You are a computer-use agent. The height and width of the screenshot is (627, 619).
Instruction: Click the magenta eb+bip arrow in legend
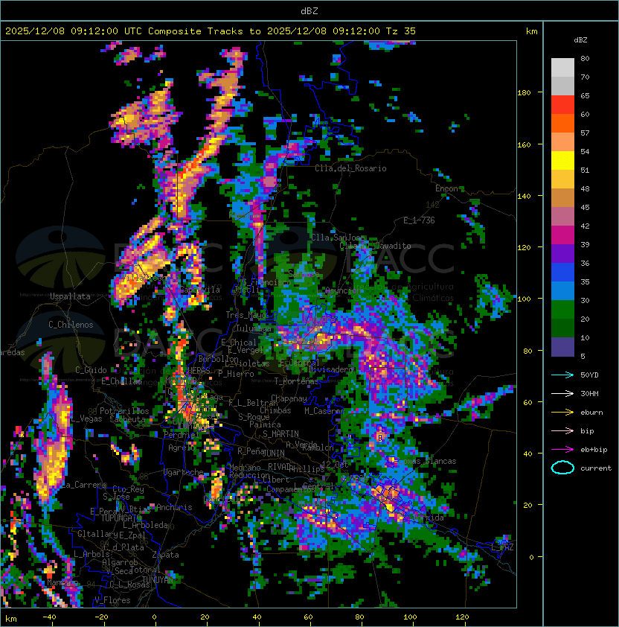pyautogui.click(x=562, y=450)
